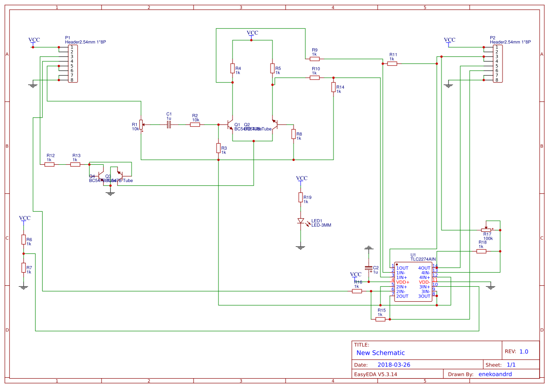Select the polarized capacitor C2

point(369,268)
